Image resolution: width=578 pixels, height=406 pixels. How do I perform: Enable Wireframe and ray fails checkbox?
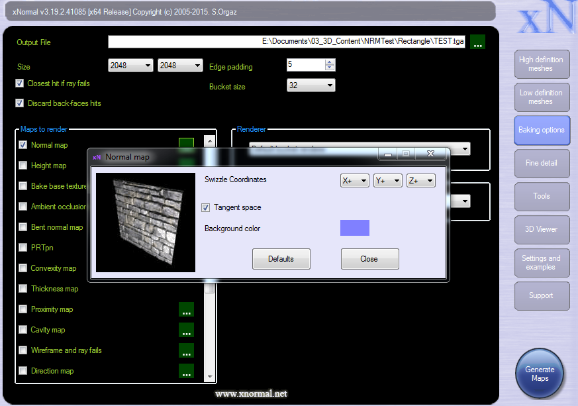[x=23, y=350]
